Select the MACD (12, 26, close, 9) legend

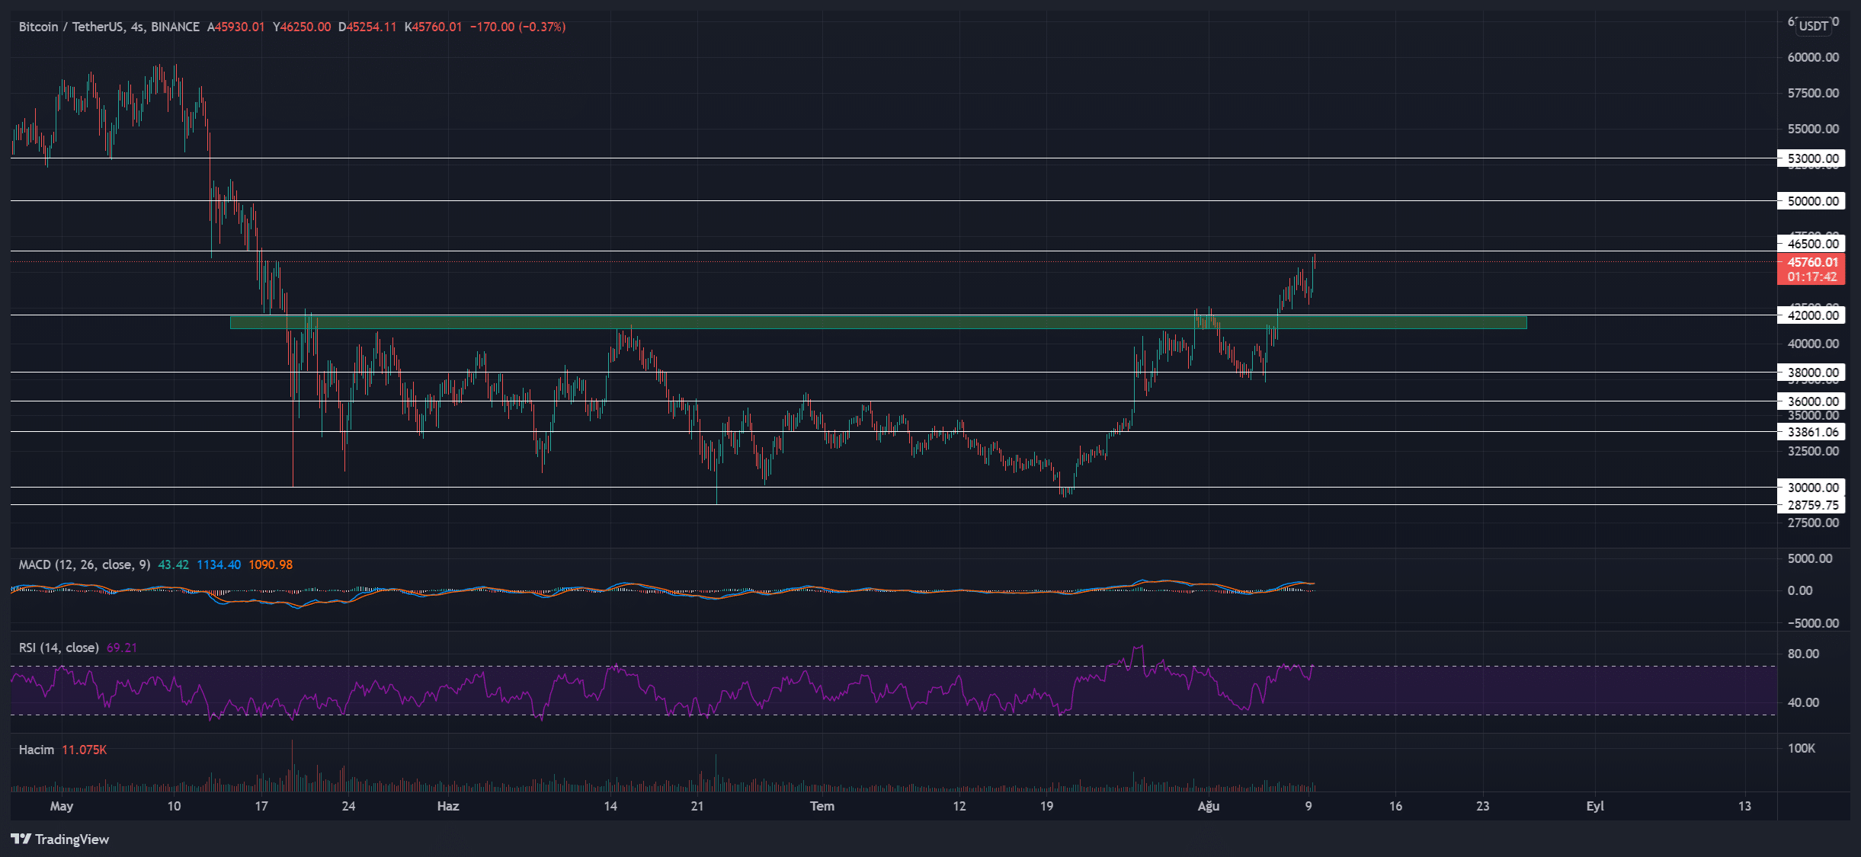point(84,564)
